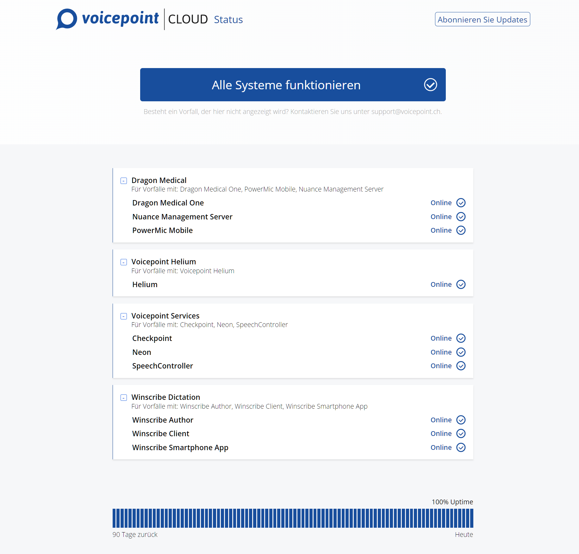579x554 pixels.
Task: Collapse the Voicepoint Helium group
Action: click(x=124, y=262)
